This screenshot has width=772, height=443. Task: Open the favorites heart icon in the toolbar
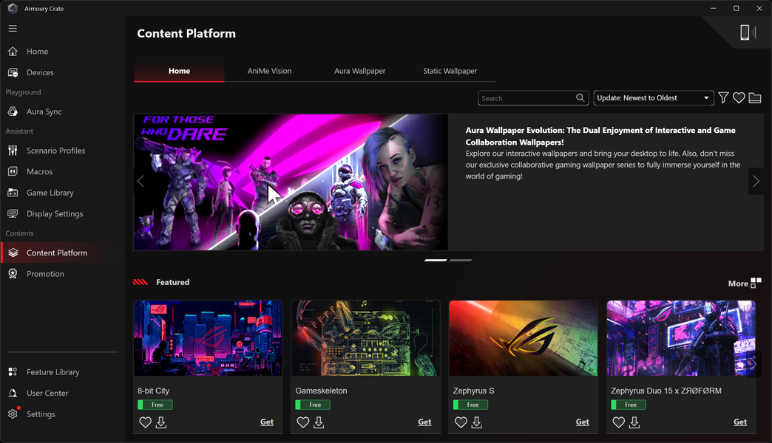coord(739,98)
